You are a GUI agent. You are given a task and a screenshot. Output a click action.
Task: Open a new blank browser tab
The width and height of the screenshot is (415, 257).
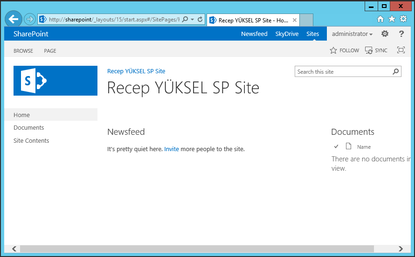coord(306,20)
